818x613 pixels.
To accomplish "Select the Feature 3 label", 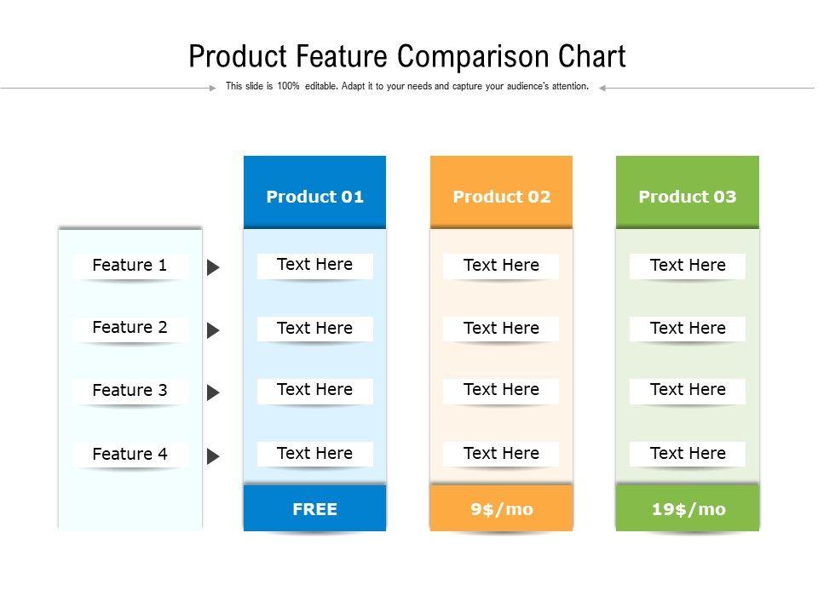I will (x=130, y=391).
